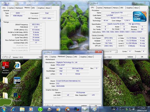Open Graphics tab in the Memory window
The image size is (150, 112).
click(41, 8)
